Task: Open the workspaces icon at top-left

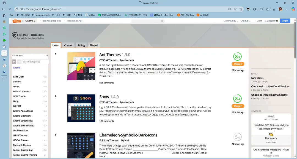Action: (x=4, y=3)
